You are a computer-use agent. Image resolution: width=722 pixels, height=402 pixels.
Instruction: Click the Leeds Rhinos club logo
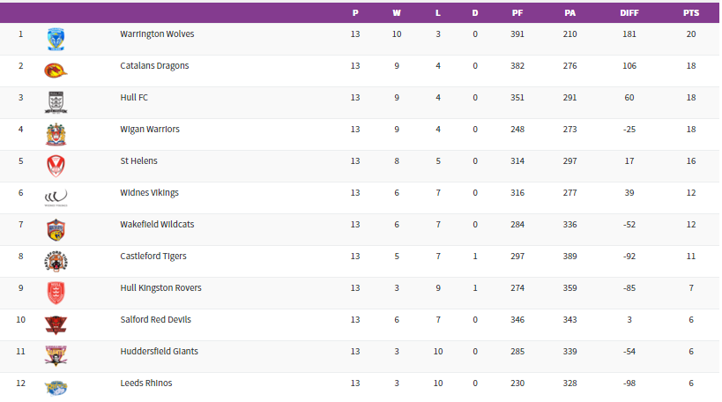[x=56, y=386]
